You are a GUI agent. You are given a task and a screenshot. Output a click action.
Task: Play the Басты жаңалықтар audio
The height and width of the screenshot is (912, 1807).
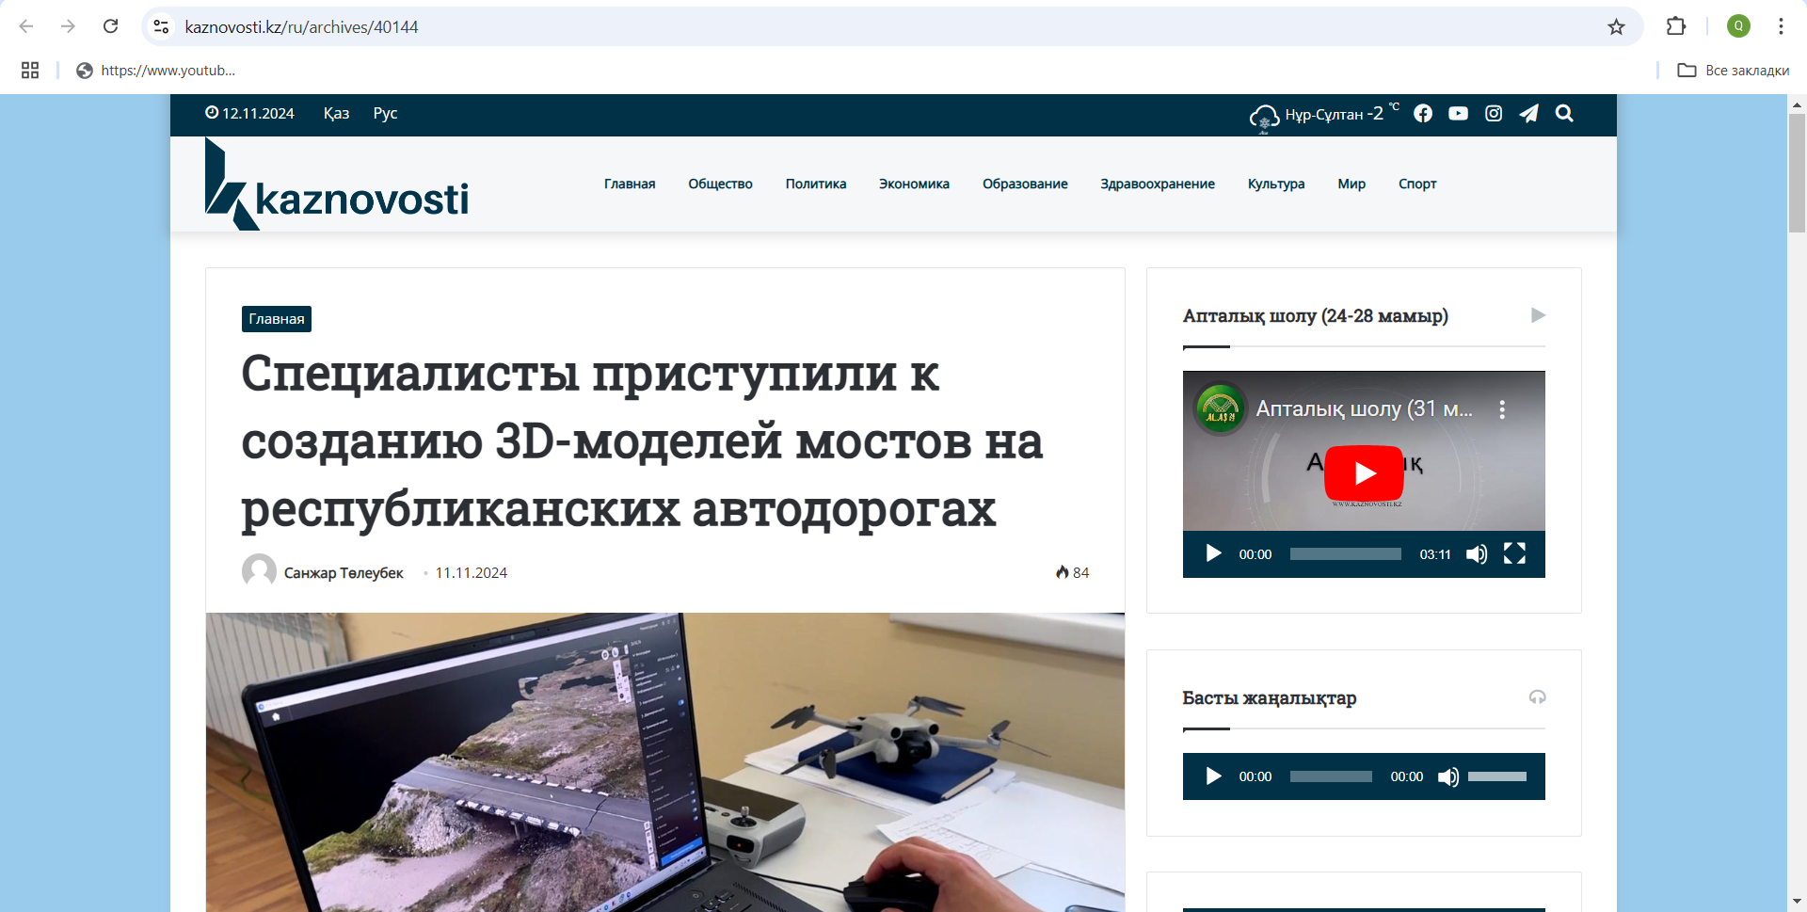point(1213,776)
